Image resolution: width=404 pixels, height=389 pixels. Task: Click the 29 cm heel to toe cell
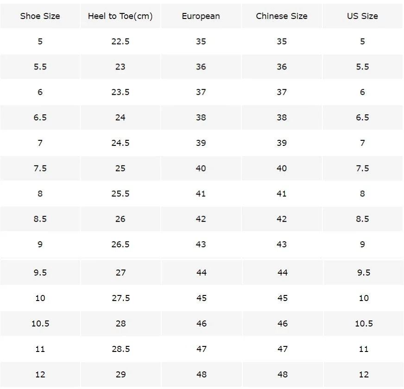(120, 374)
